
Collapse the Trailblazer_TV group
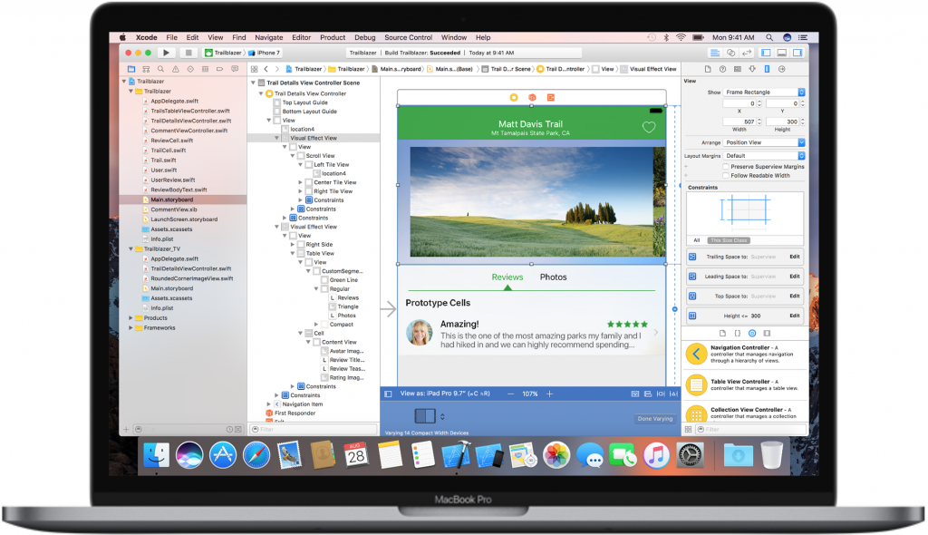coord(130,248)
